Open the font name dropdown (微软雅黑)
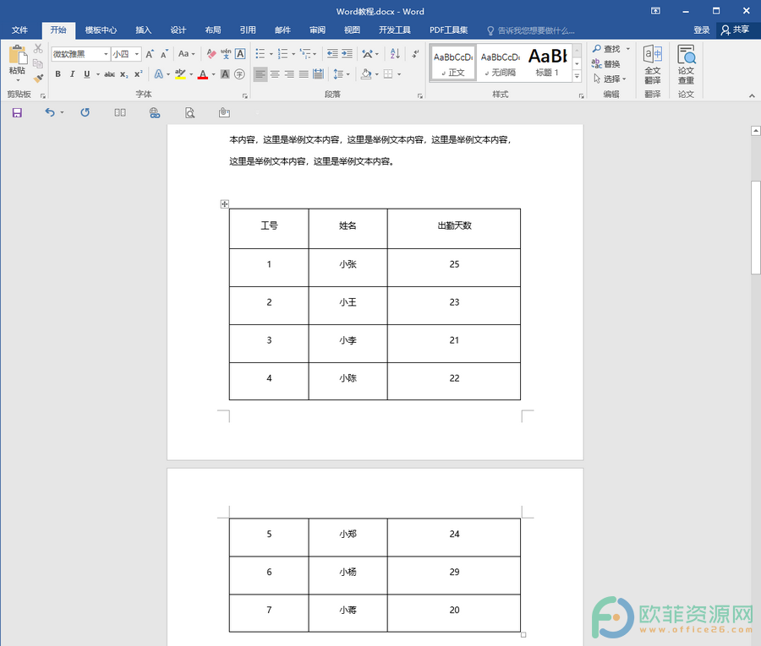 pos(106,54)
